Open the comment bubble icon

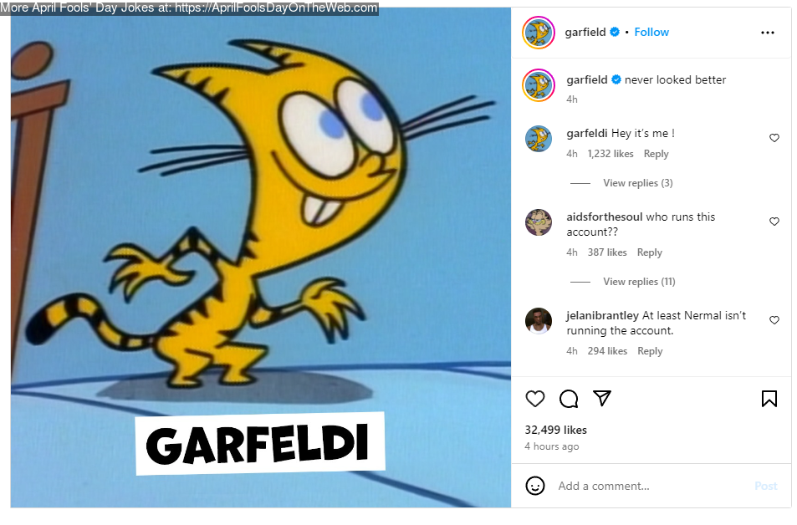pos(568,399)
